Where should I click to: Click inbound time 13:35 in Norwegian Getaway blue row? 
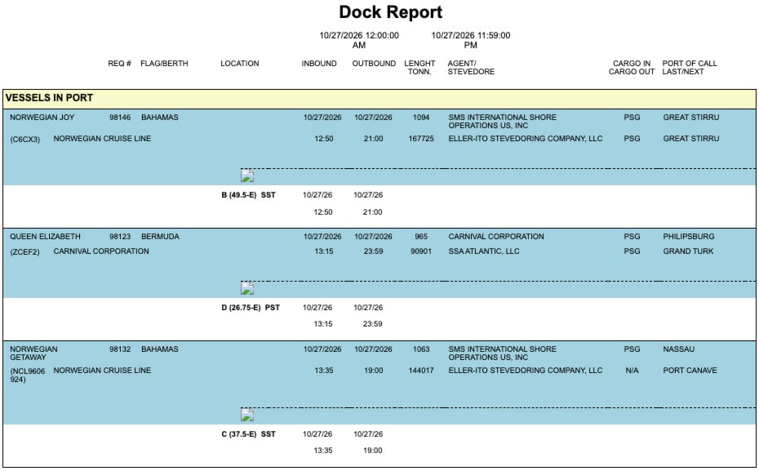(324, 371)
